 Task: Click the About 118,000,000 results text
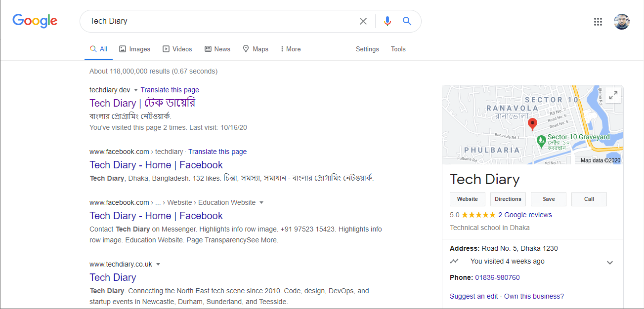153,71
